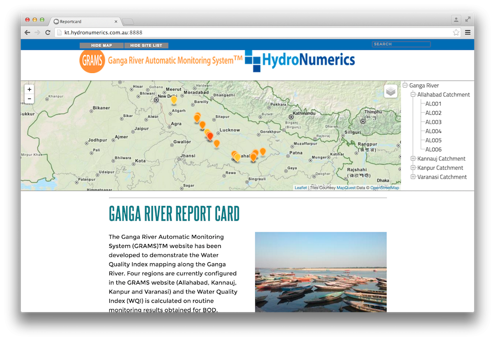
Task: Click the Jaipur label on the map
Action: click(x=142, y=129)
